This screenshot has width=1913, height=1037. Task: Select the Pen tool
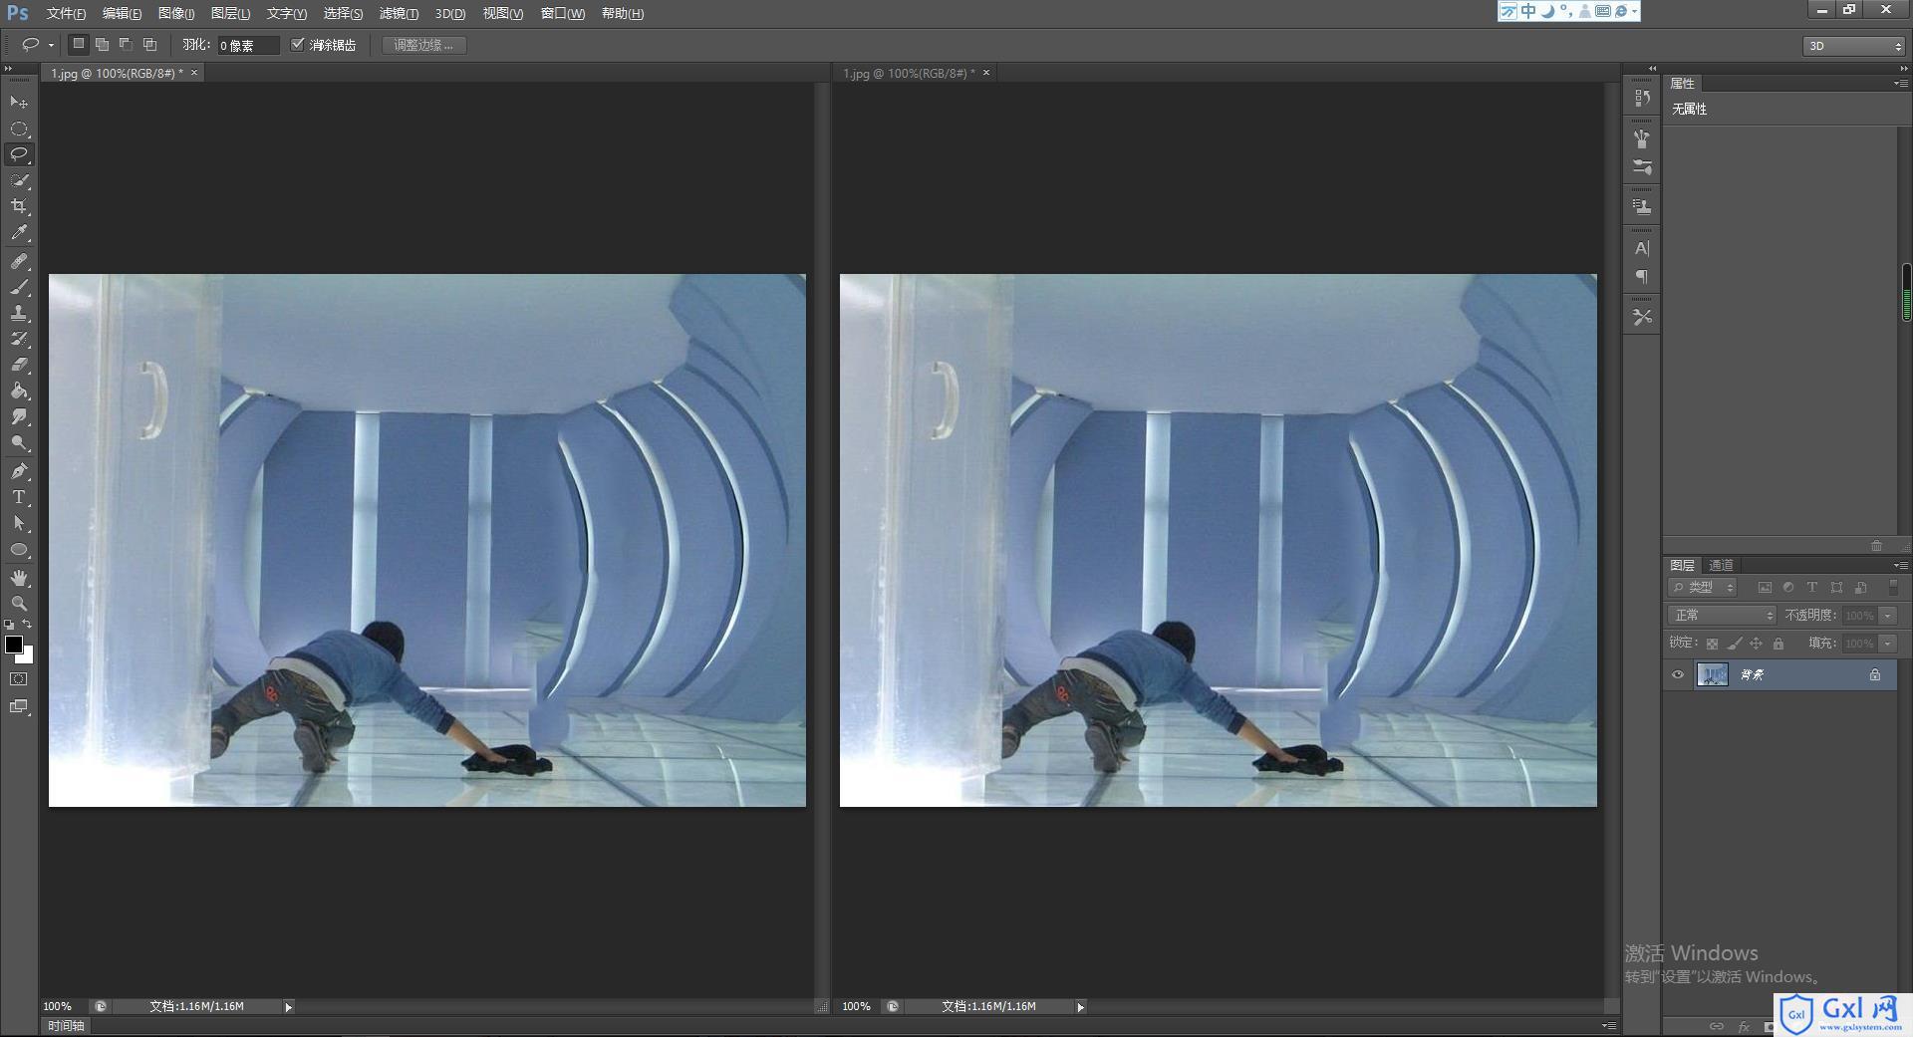point(19,471)
